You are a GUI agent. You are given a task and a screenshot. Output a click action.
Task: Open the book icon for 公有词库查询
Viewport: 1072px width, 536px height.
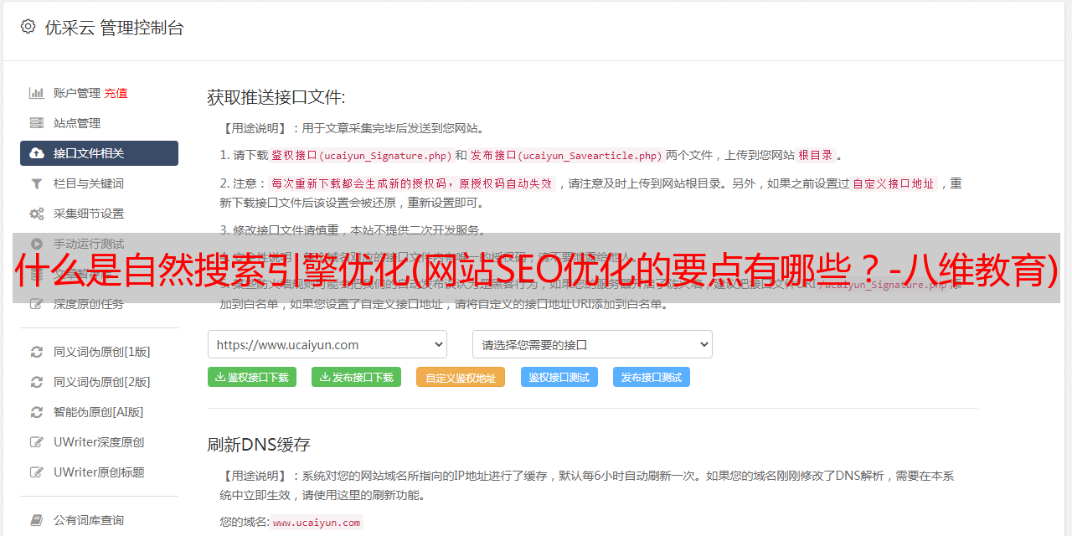pos(37,520)
